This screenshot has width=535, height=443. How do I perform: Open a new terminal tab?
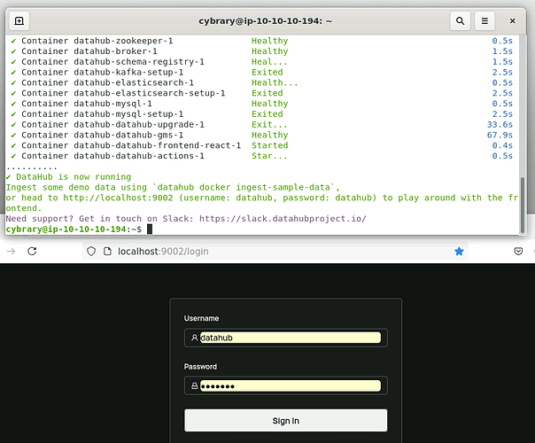click(x=20, y=20)
